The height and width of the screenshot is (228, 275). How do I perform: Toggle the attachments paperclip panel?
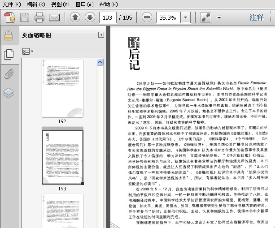pyautogui.click(x=8, y=73)
